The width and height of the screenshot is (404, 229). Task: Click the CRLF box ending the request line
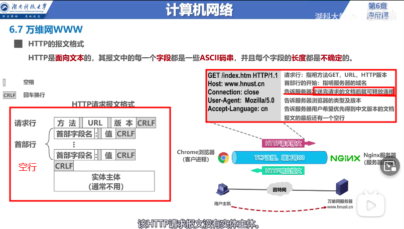pos(146,123)
